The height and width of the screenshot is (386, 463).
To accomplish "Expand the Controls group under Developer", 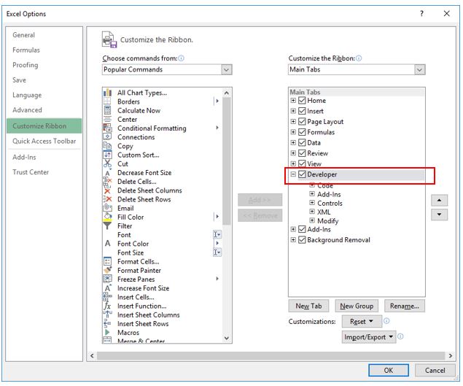I will pyautogui.click(x=312, y=203).
